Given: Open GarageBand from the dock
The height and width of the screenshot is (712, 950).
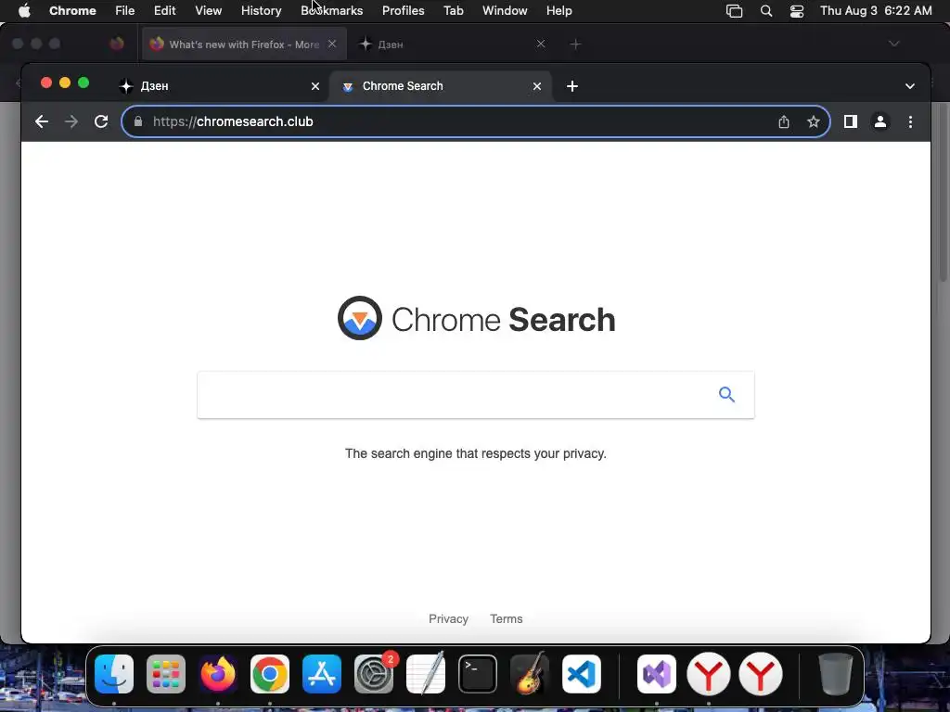Looking at the screenshot, I should point(530,674).
